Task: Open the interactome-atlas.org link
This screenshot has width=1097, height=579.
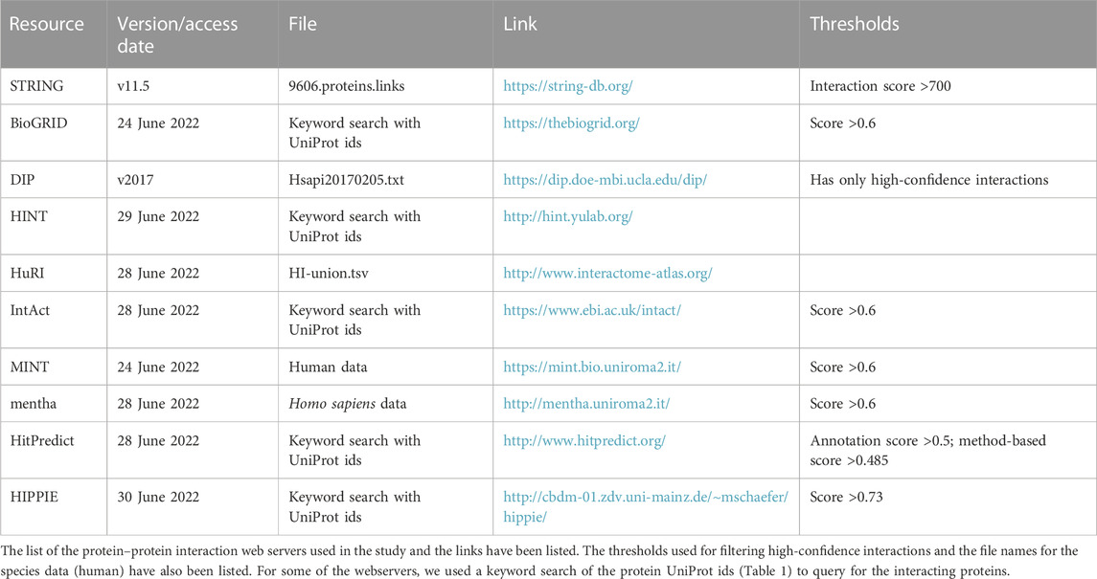Action: [x=607, y=274]
